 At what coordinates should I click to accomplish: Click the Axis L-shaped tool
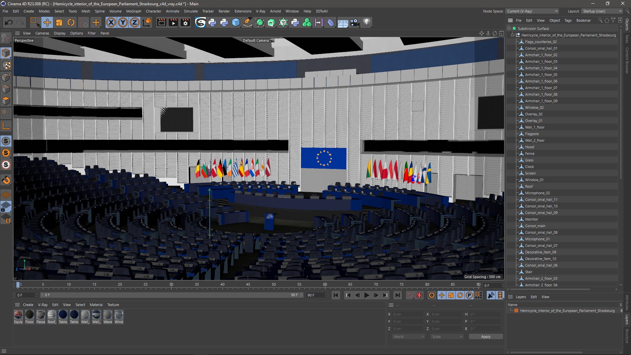coord(6,126)
